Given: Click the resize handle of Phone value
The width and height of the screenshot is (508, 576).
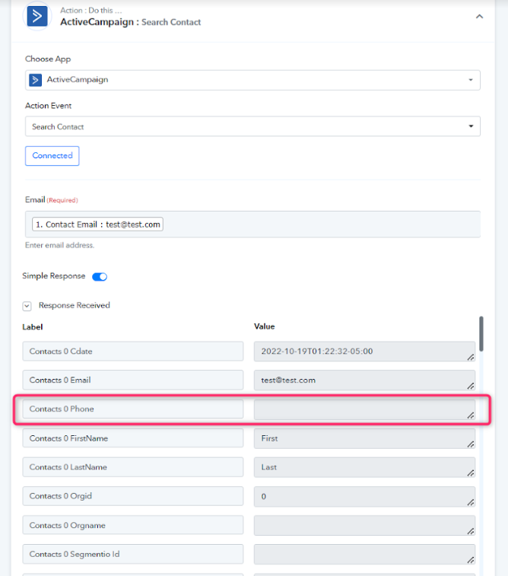Looking at the screenshot, I should click(471, 415).
